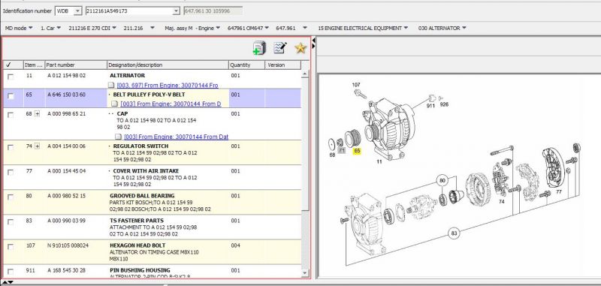Check the box for item 11 ALTERNATOR
Image resolution: width=601 pixels, height=286 pixels.
pyautogui.click(x=11, y=77)
